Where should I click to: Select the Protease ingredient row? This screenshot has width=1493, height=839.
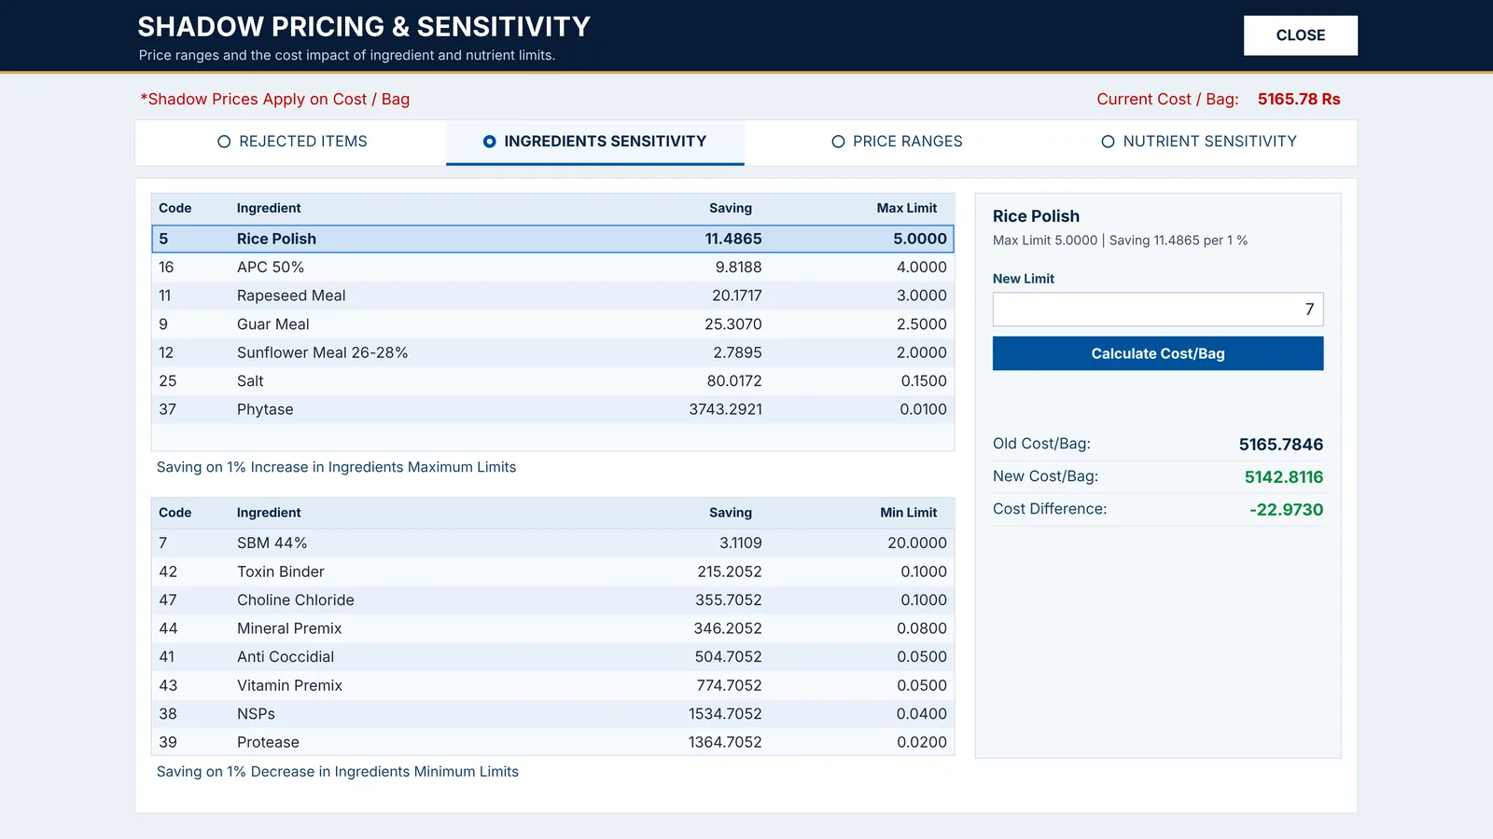click(x=552, y=742)
